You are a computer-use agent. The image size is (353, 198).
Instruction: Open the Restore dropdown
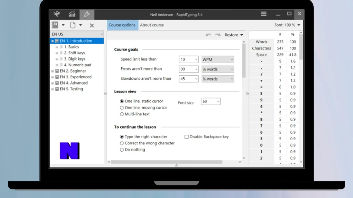(x=234, y=35)
